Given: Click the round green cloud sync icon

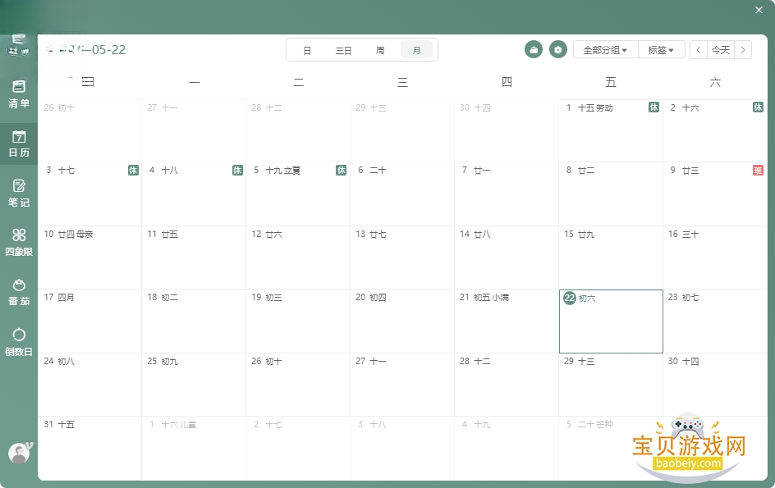Looking at the screenshot, I should point(534,49).
